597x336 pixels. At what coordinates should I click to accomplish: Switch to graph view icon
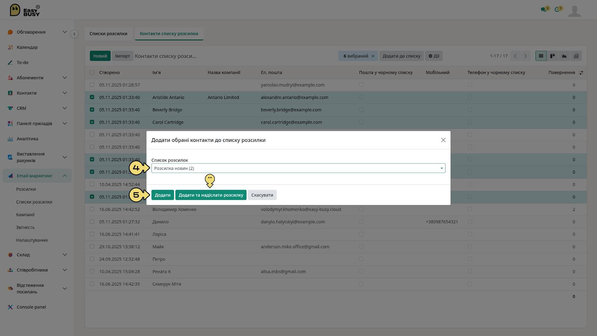tap(564, 56)
